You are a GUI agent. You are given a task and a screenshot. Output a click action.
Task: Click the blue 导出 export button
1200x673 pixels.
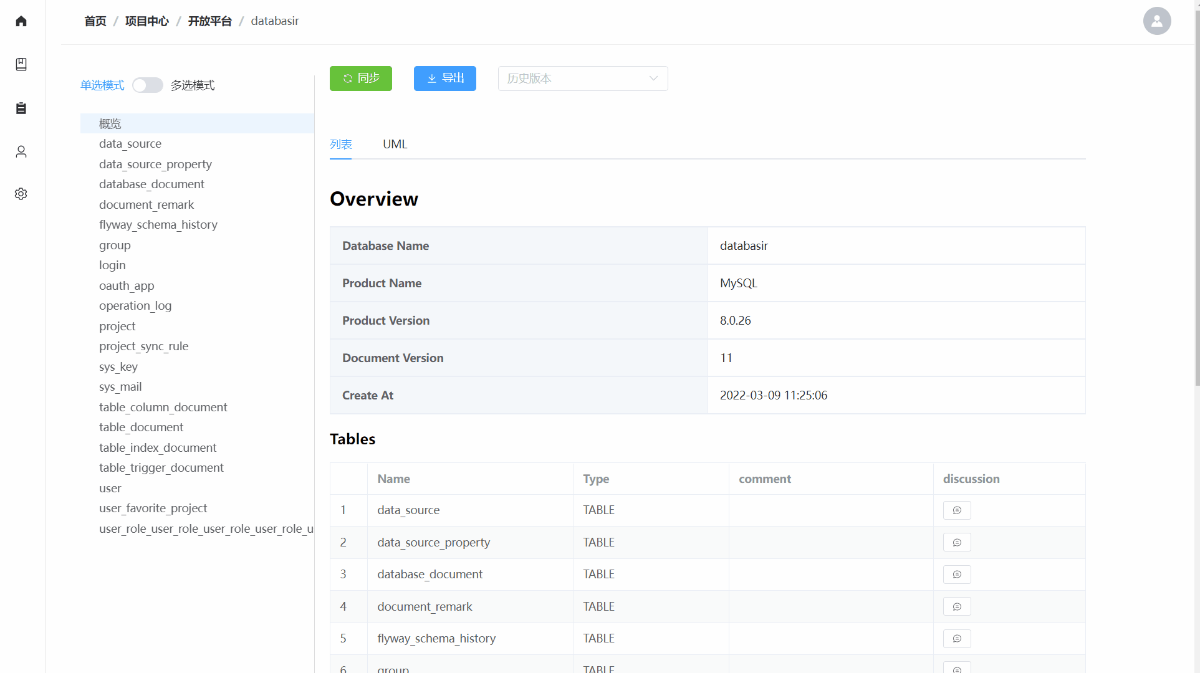[x=445, y=79]
